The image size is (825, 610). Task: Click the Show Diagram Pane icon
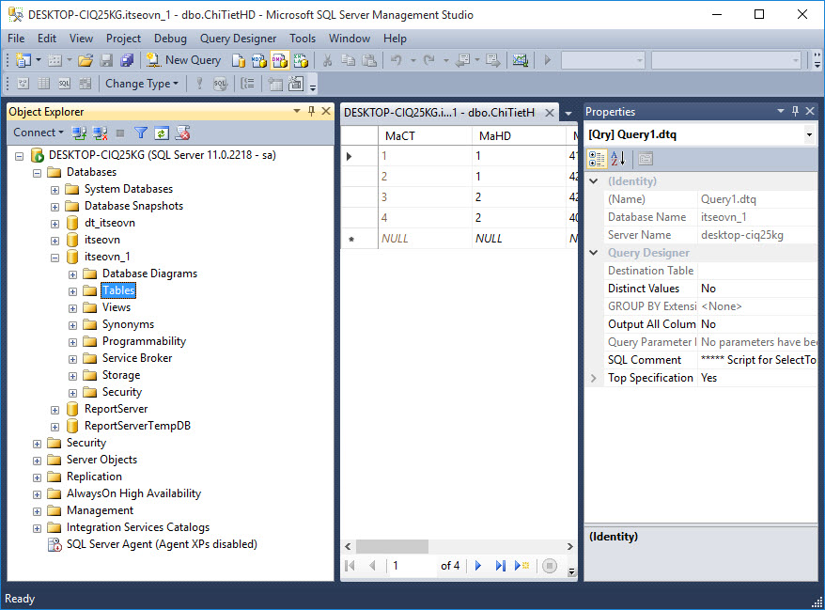23,83
